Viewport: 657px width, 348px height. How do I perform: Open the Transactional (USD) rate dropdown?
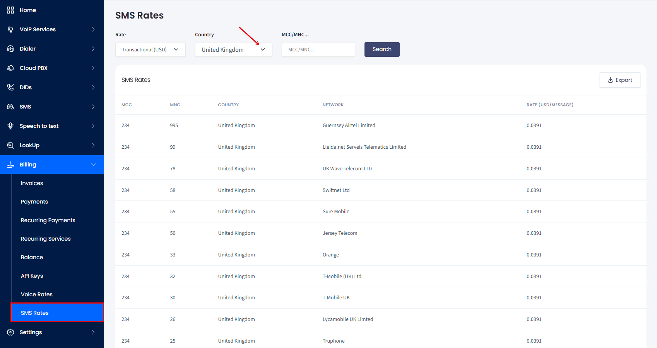click(151, 49)
